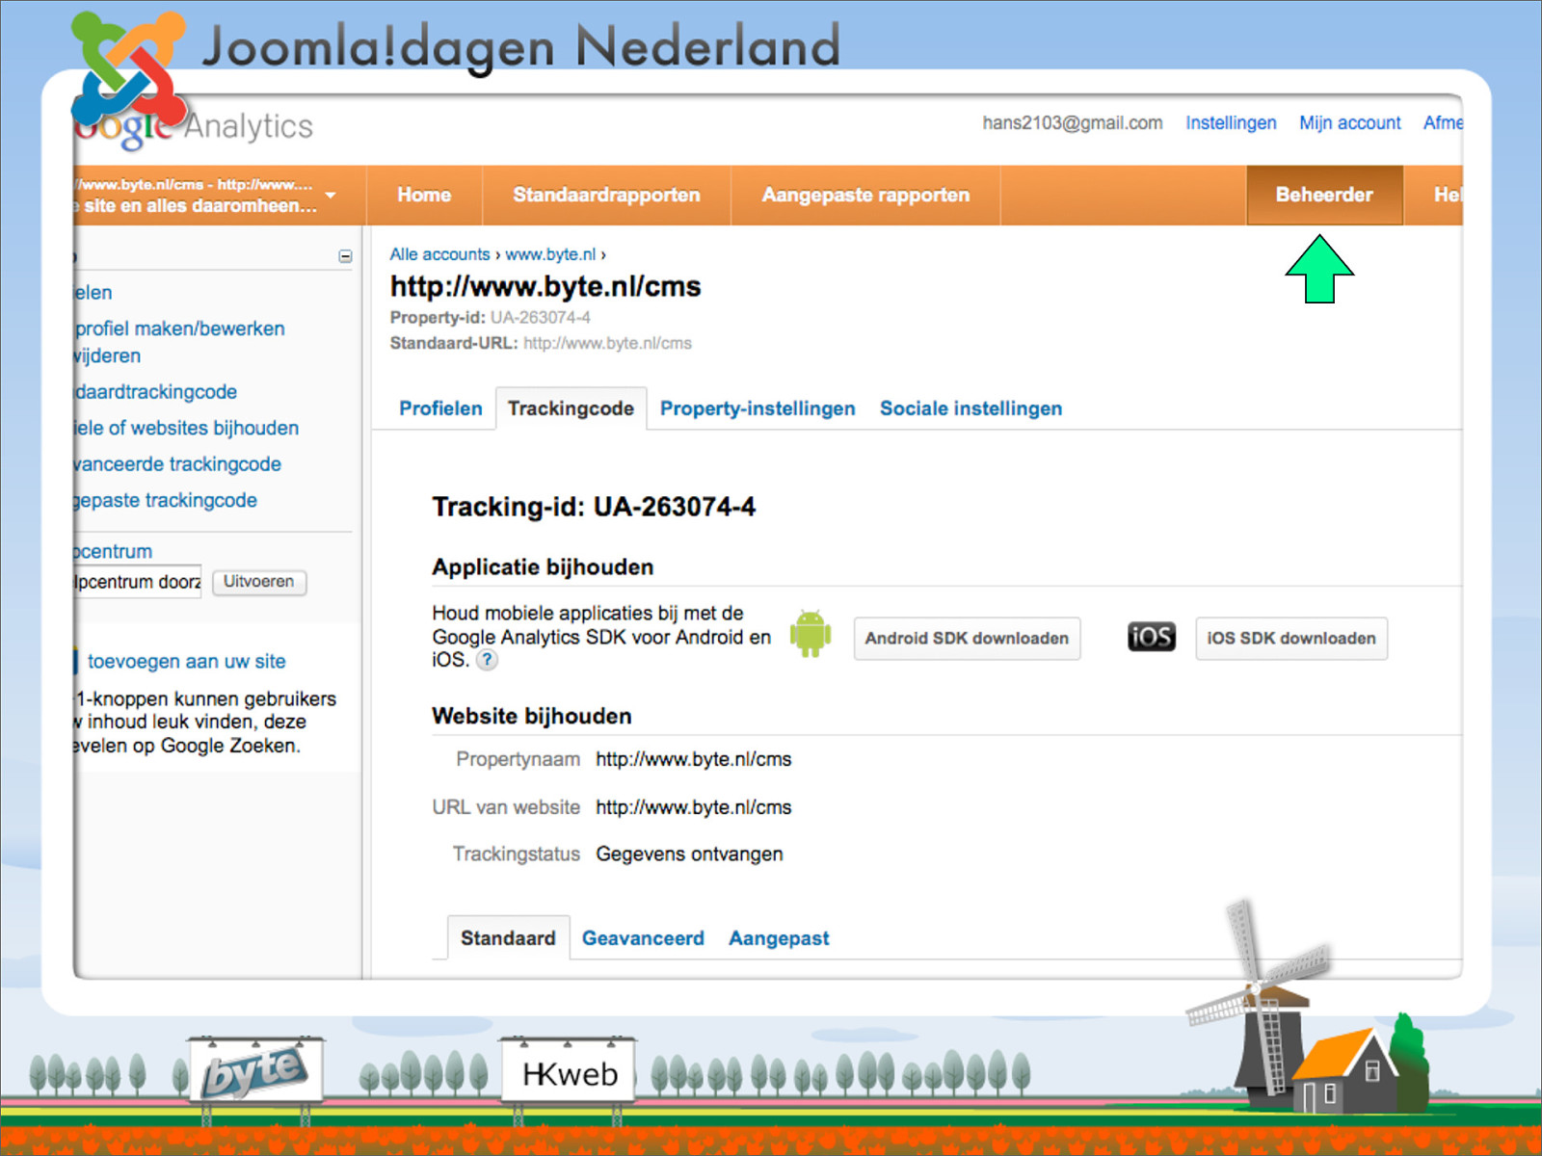Switch to the Property-instellingen tab
Image resolution: width=1542 pixels, height=1156 pixels.
point(758,408)
